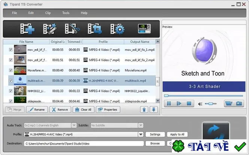
Task: Uncheck the mov_edl_kf_fix_2 file checkbox
Action: tap(10, 60)
